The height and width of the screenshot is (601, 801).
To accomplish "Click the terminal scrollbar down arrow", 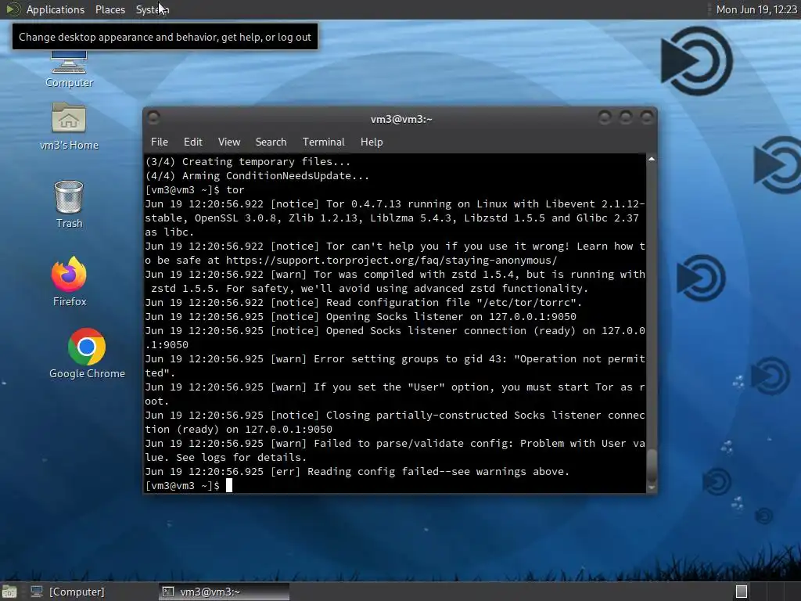I will click(652, 488).
